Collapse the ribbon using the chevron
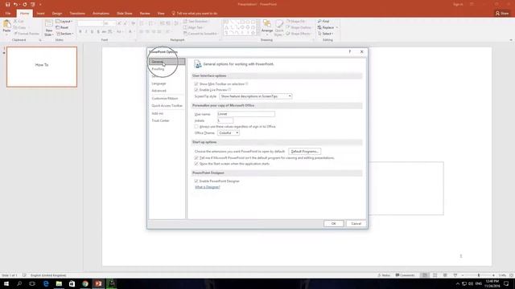Image resolution: width=515 pixels, height=289 pixels. tap(511, 40)
